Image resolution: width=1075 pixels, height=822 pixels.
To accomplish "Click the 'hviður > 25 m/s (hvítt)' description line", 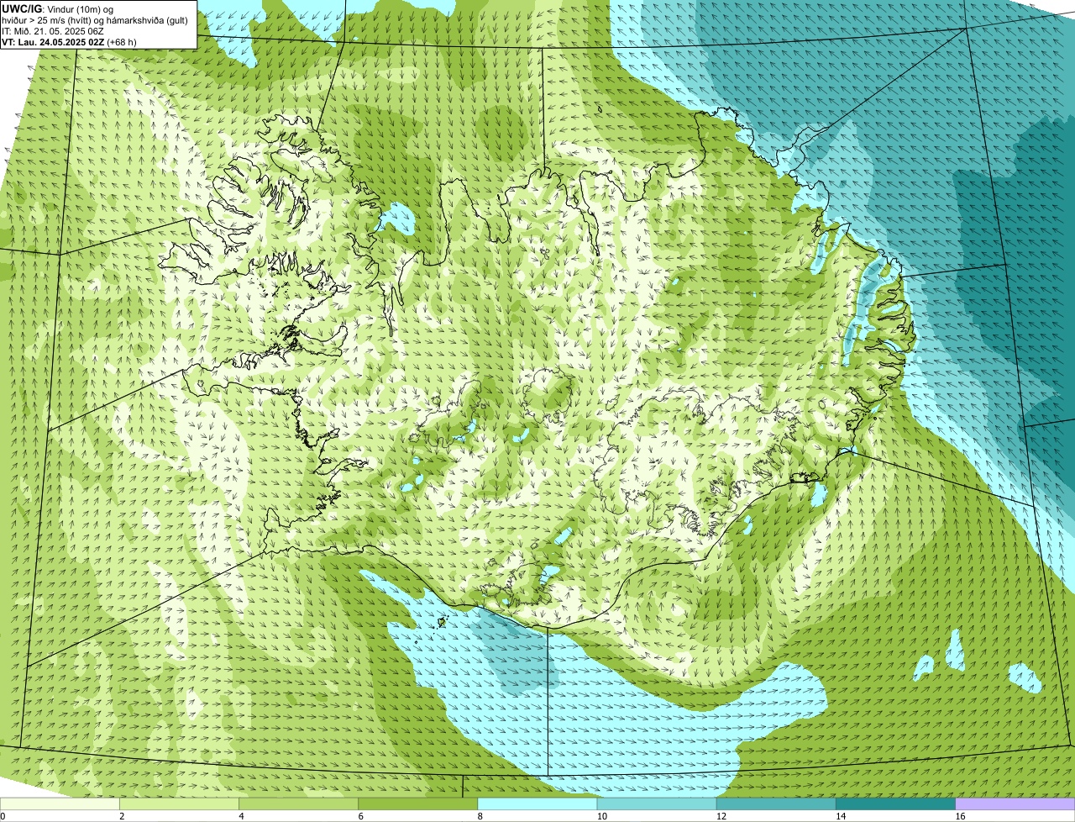I will (95, 20).
